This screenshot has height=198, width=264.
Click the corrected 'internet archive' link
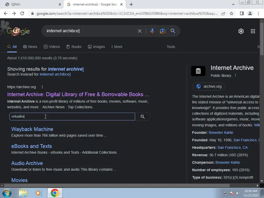point(65,69)
